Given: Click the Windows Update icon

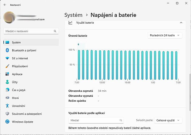Looking at the screenshot, I should coord(7,121).
